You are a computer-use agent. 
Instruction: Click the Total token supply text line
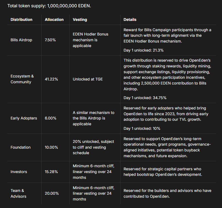tap(49, 6)
